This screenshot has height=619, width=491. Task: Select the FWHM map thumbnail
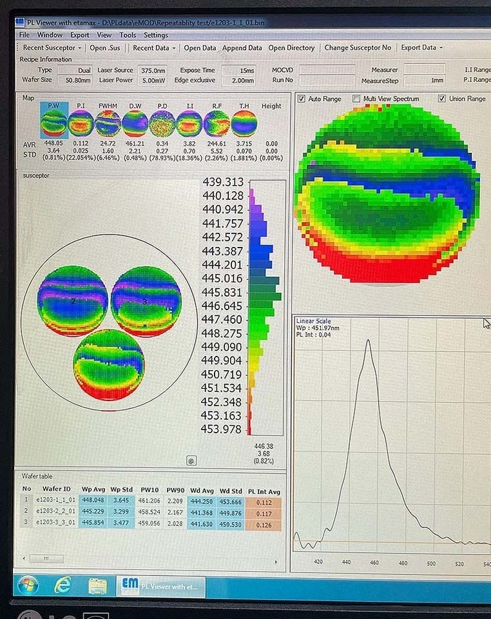point(108,123)
